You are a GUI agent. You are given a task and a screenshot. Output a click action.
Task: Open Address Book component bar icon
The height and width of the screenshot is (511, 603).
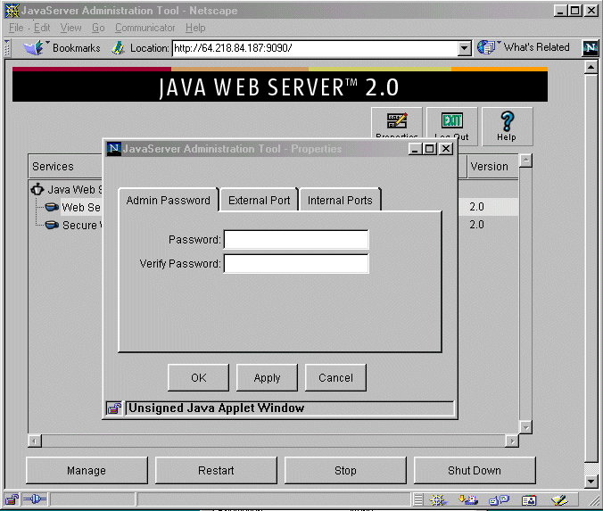(x=529, y=499)
